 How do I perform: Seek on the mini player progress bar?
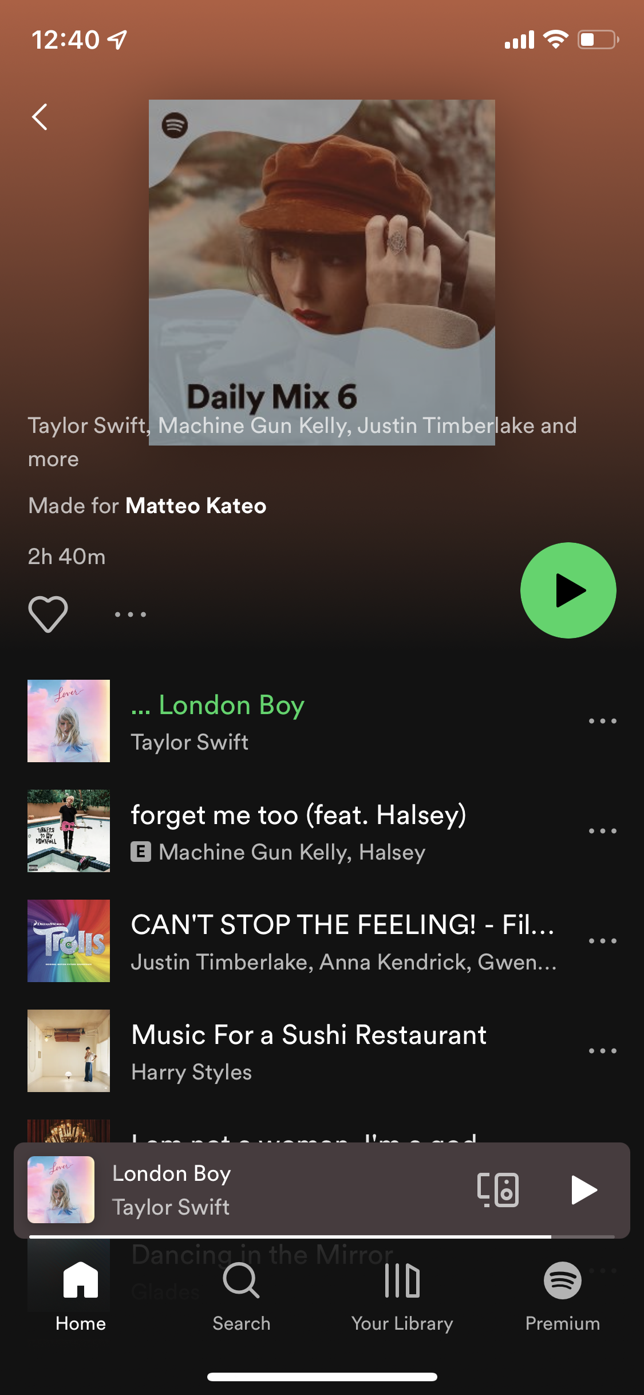(322, 1237)
